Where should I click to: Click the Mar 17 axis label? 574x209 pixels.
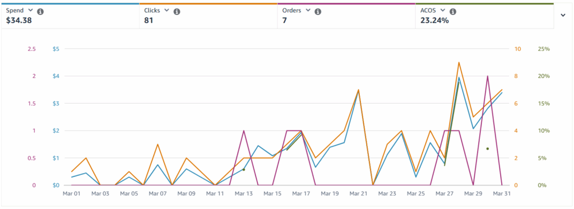point(301,193)
